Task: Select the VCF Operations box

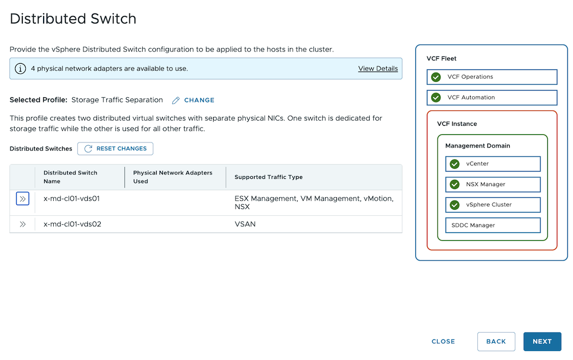Action: 492,77
